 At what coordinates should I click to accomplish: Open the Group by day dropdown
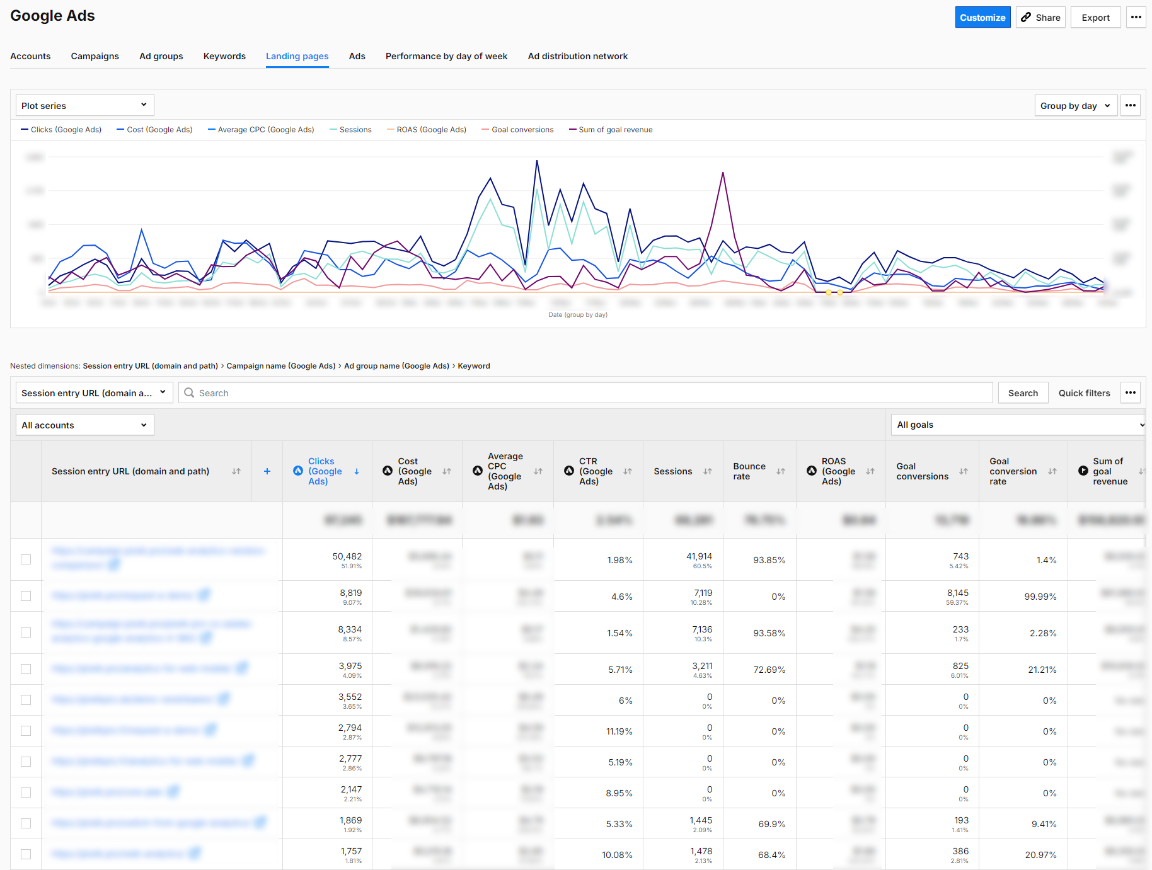pos(1076,105)
